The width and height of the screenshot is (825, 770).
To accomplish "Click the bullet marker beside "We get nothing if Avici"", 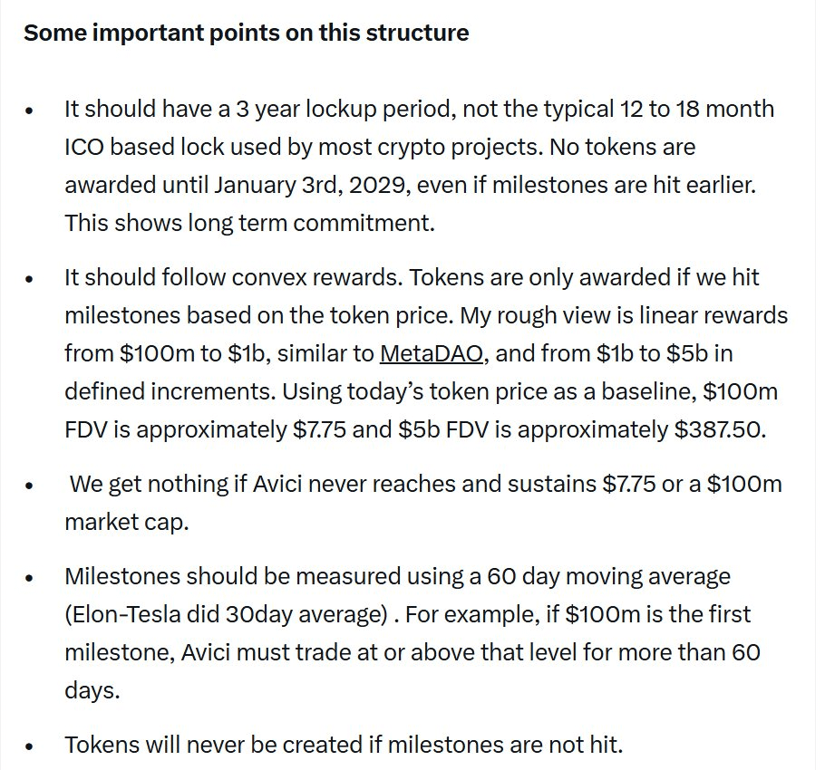I will [x=29, y=486].
